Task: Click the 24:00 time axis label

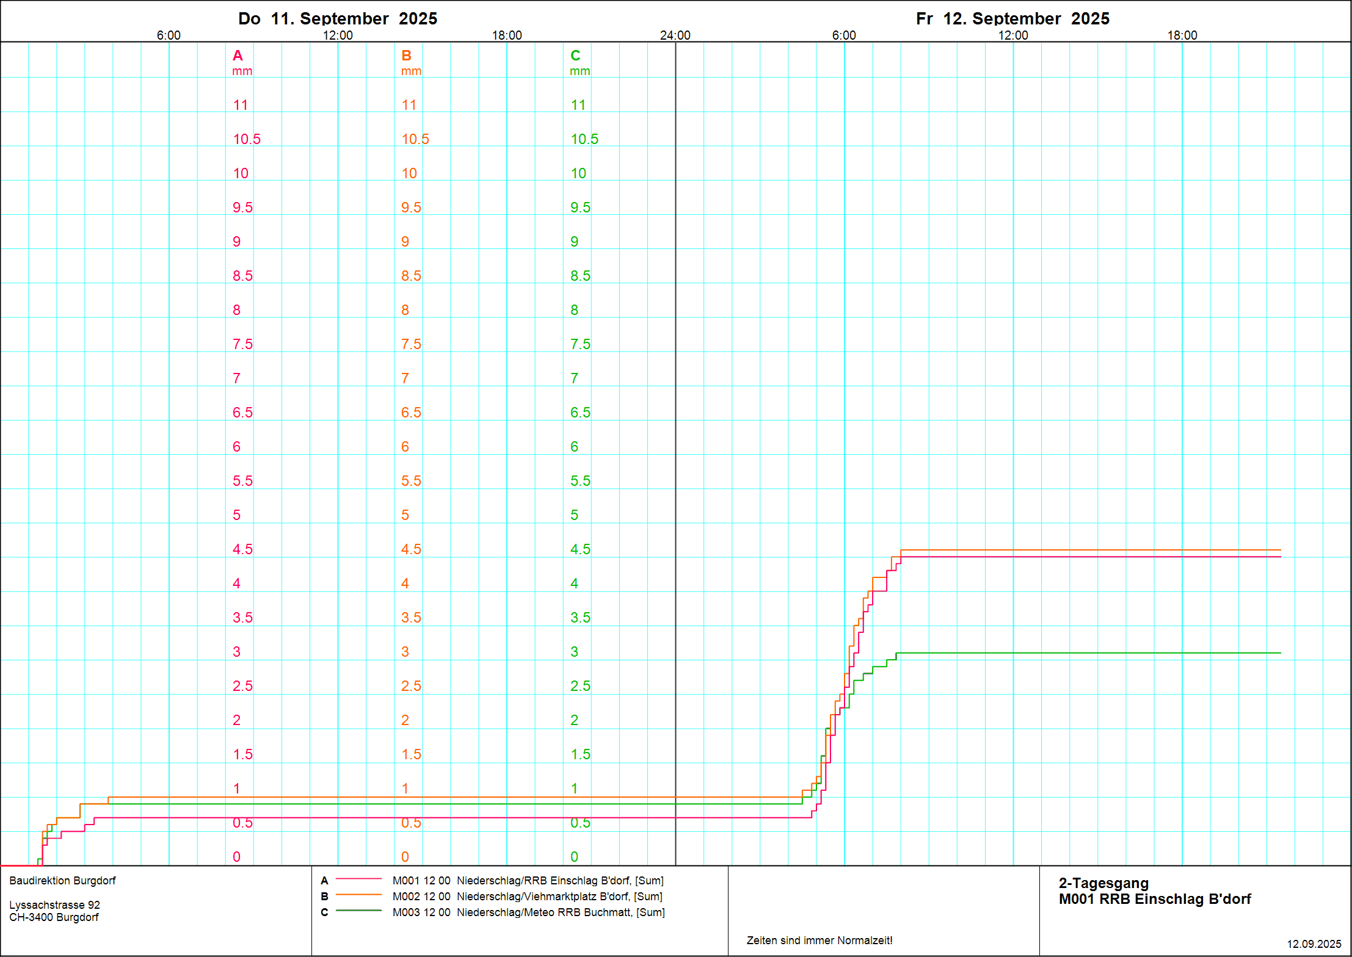Action: pyautogui.click(x=675, y=35)
